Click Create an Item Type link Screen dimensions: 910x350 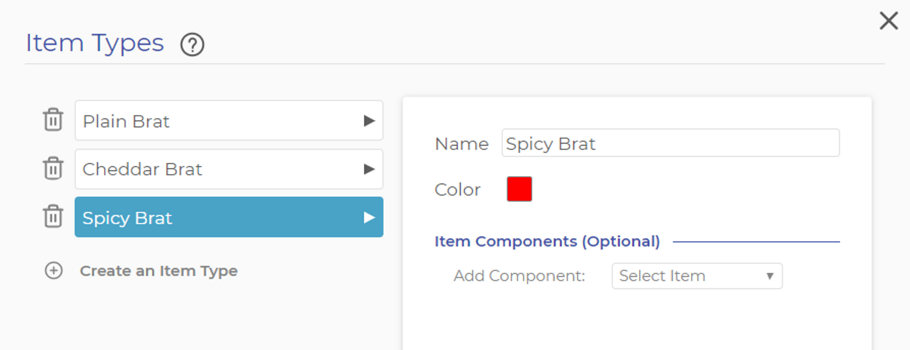click(159, 271)
